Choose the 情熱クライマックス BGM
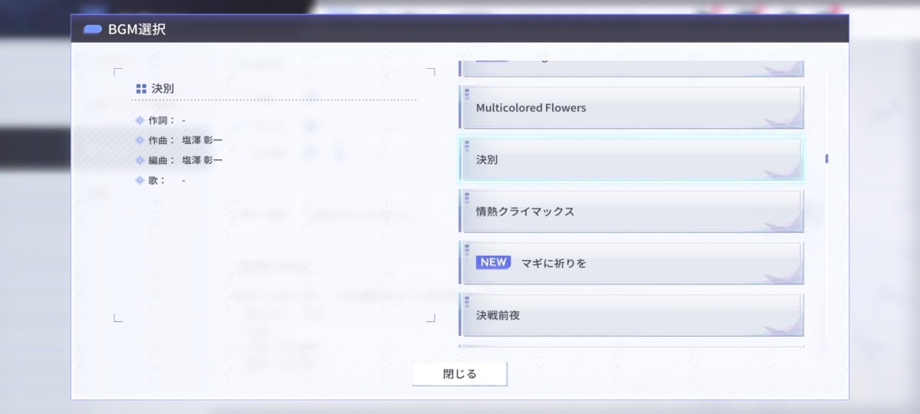Screen dimensions: 920x414 click(x=631, y=211)
